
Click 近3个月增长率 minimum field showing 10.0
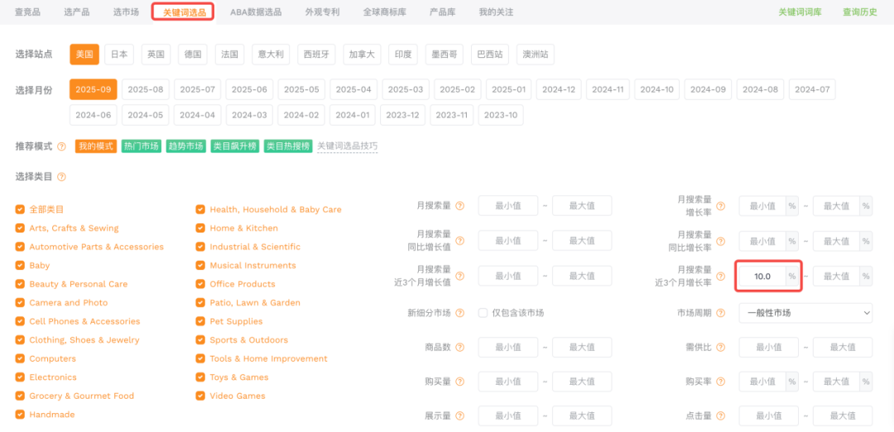pos(762,276)
